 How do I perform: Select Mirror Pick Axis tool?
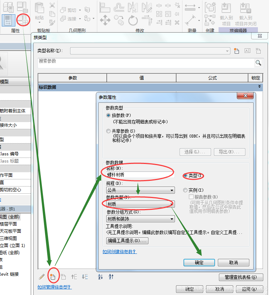(133, 8)
